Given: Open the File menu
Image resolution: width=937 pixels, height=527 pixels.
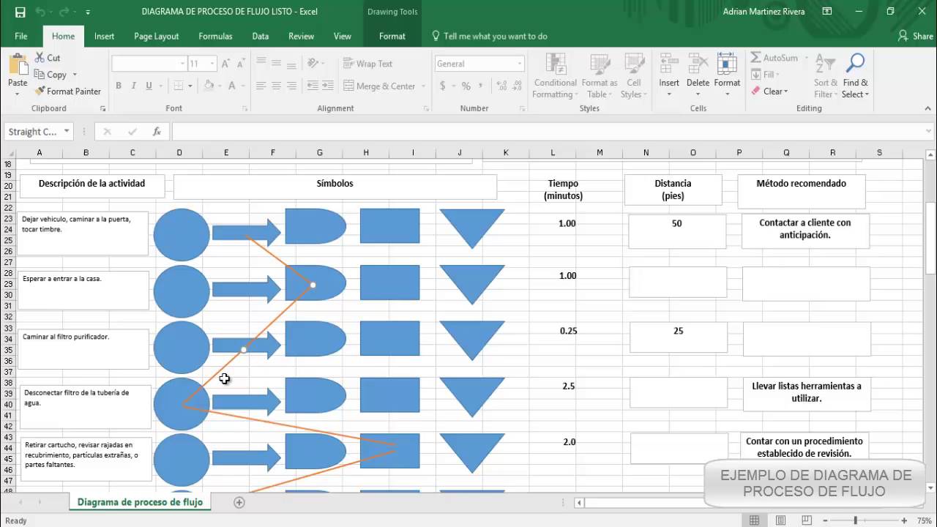Looking at the screenshot, I should click(x=21, y=36).
